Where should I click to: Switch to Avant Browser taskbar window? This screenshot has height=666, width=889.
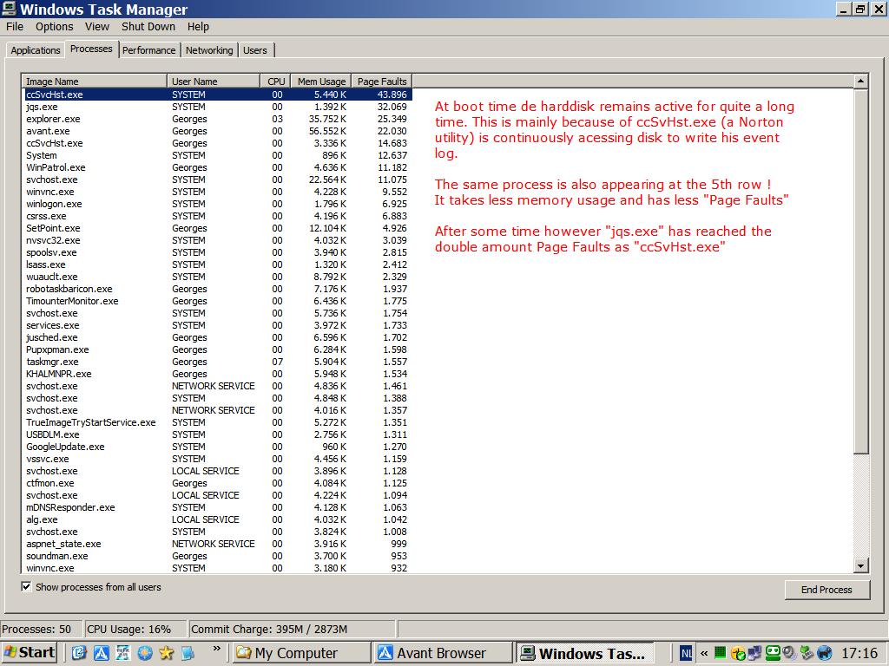(x=444, y=653)
